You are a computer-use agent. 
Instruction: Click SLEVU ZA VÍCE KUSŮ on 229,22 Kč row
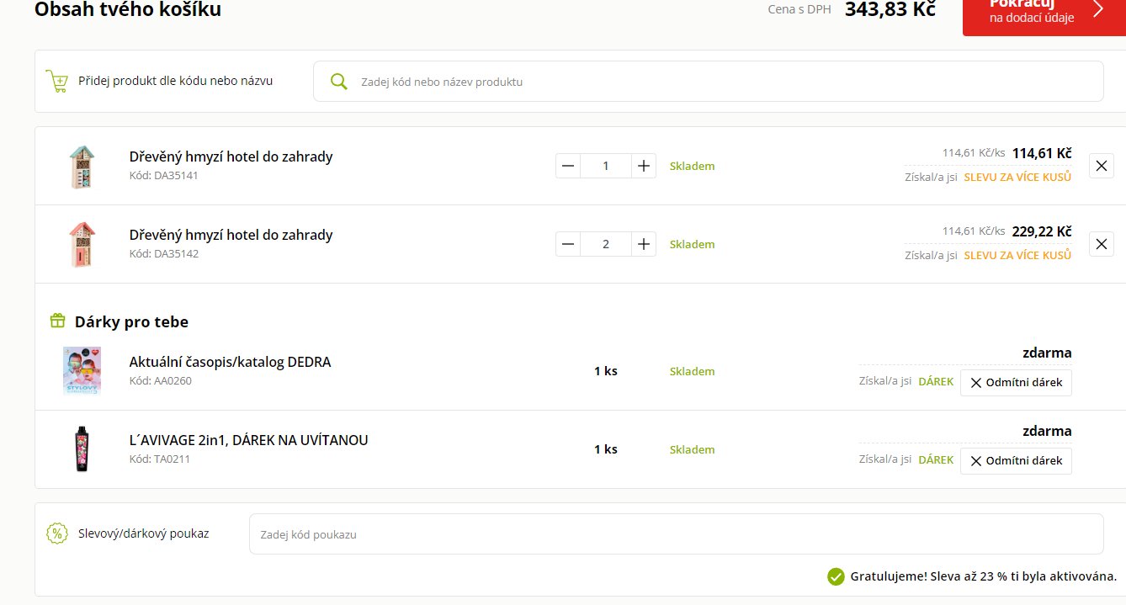click(1017, 256)
